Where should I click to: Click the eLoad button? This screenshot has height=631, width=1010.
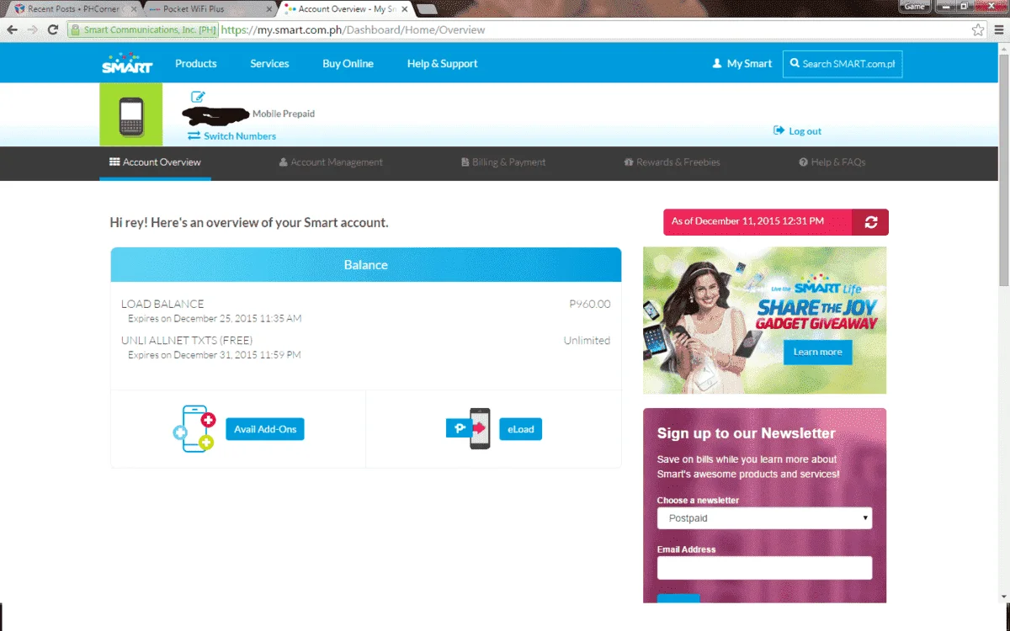coord(521,429)
